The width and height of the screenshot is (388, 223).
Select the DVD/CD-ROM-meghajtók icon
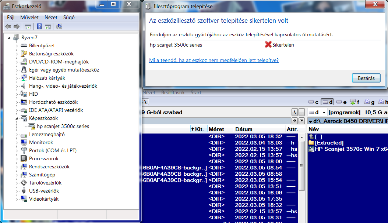click(x=24, y=62)
